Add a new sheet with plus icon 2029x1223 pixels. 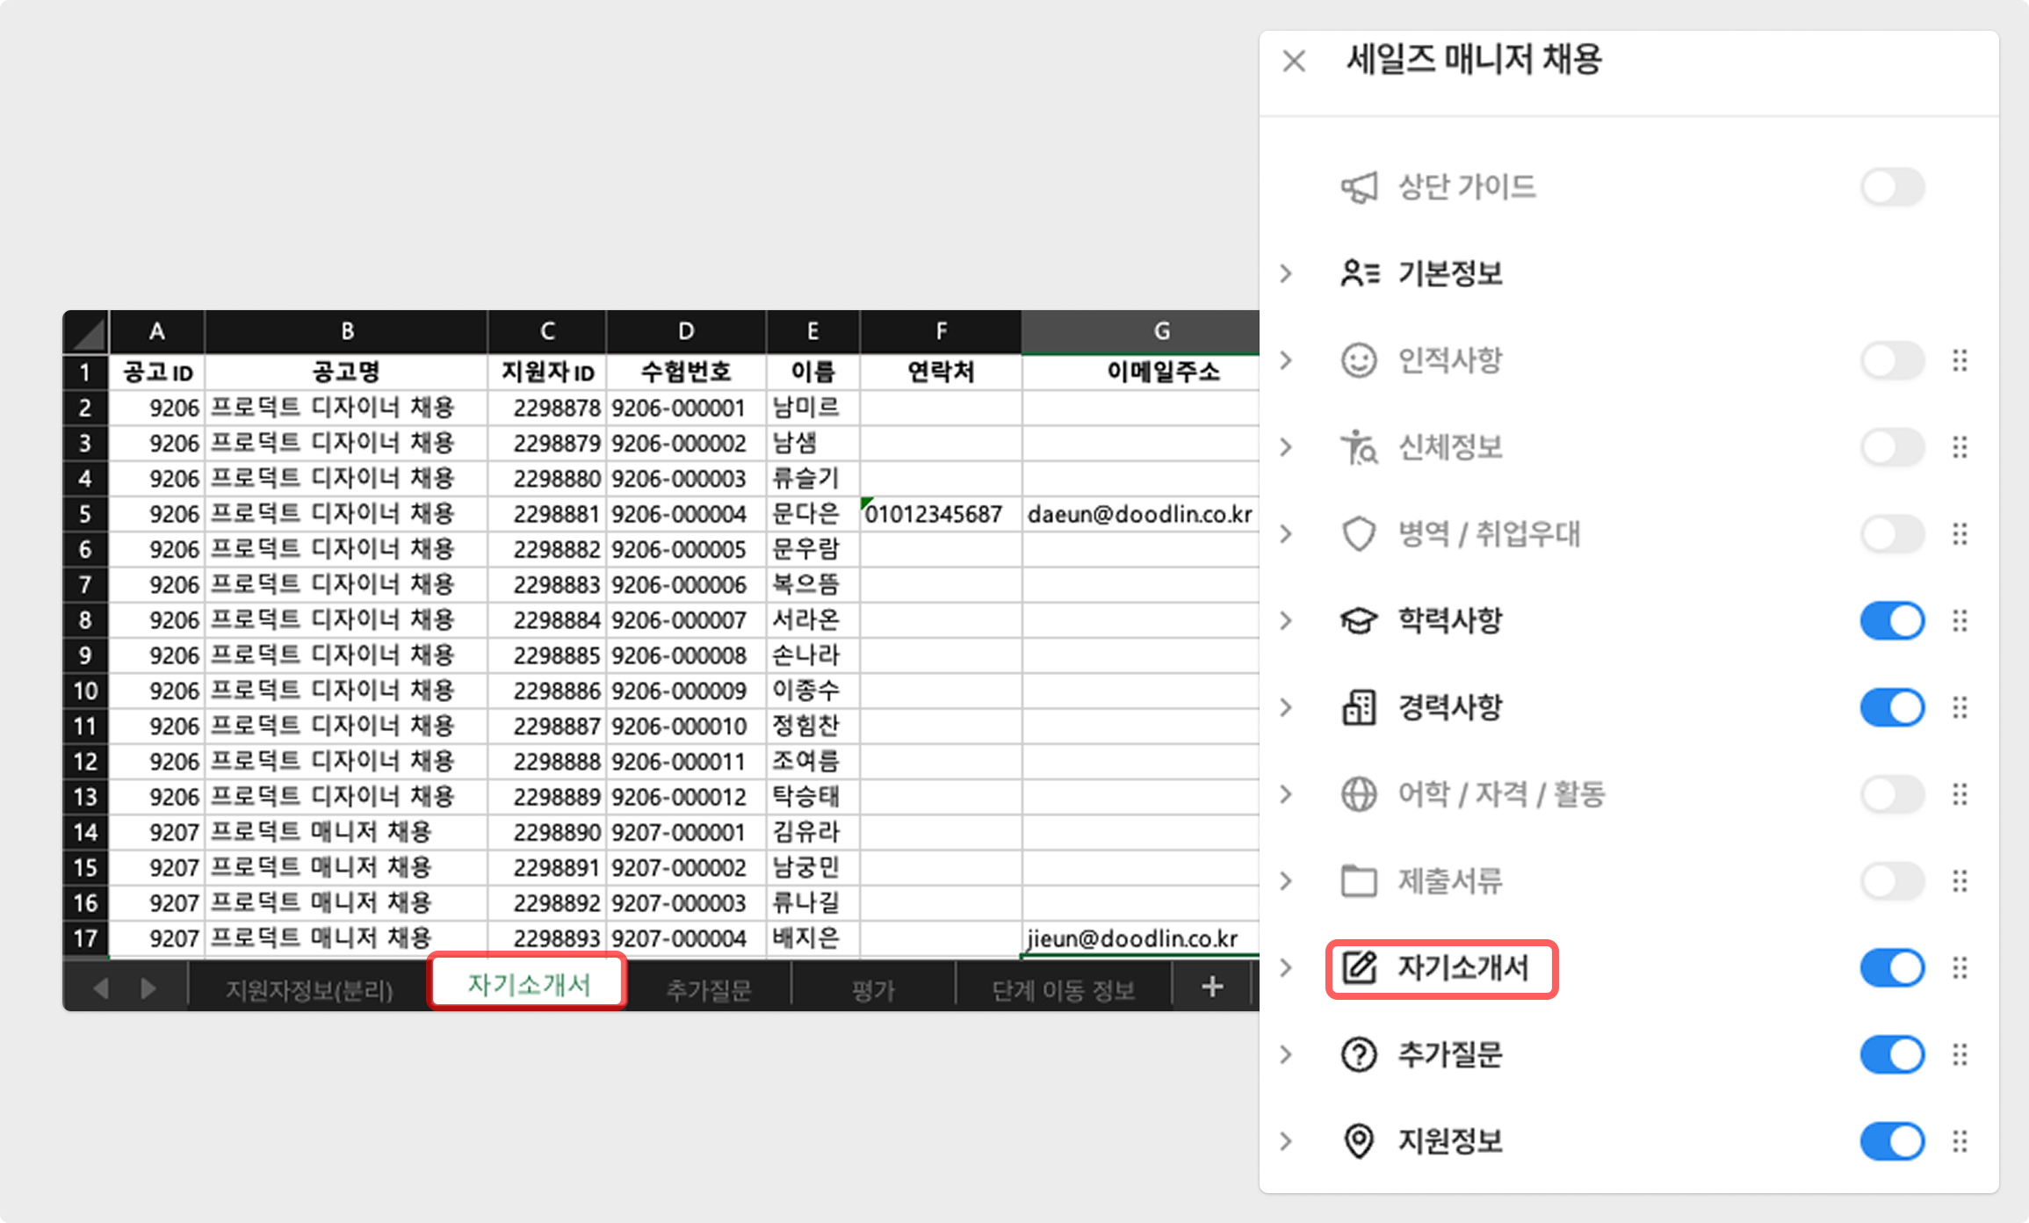1212,987
